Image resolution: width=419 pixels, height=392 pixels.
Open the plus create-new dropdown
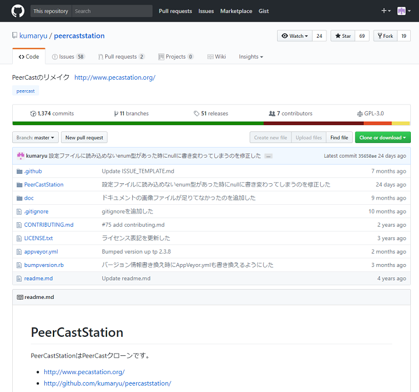(x=386, y=10)
